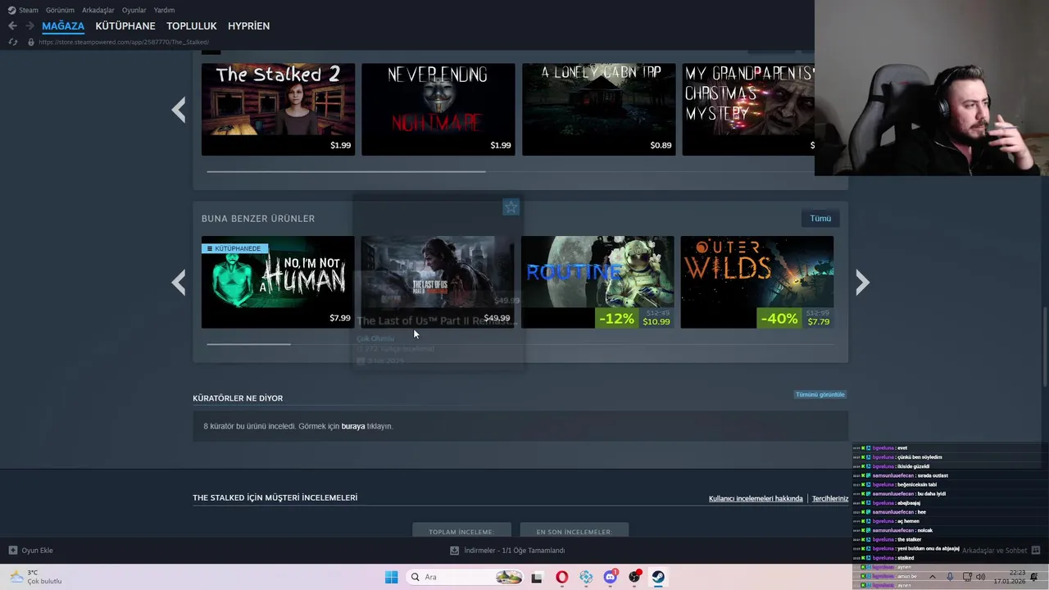Click the $7.99 price on No, I'm Not a Human
Screen dimensions: 1049x590
tap(340, 318)
